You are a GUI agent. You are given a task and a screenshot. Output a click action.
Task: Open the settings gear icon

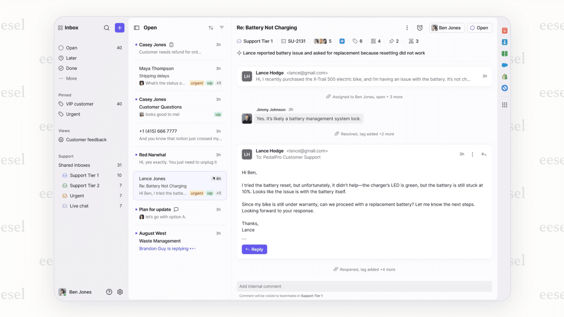(120, 292)
